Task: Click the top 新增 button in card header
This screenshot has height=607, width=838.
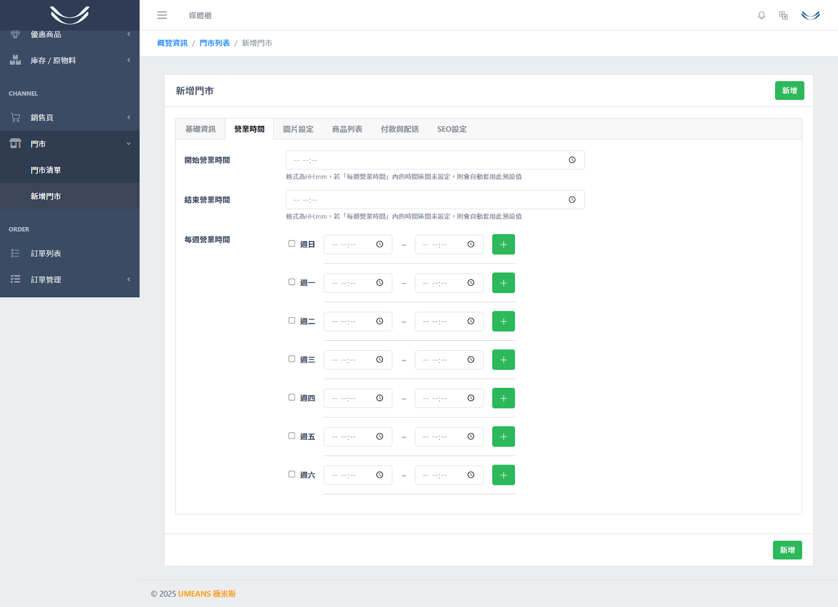Action: coord(789,91)
